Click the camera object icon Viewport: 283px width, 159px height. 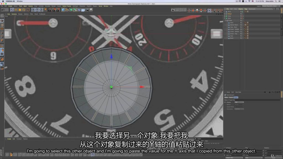[87, 10]
